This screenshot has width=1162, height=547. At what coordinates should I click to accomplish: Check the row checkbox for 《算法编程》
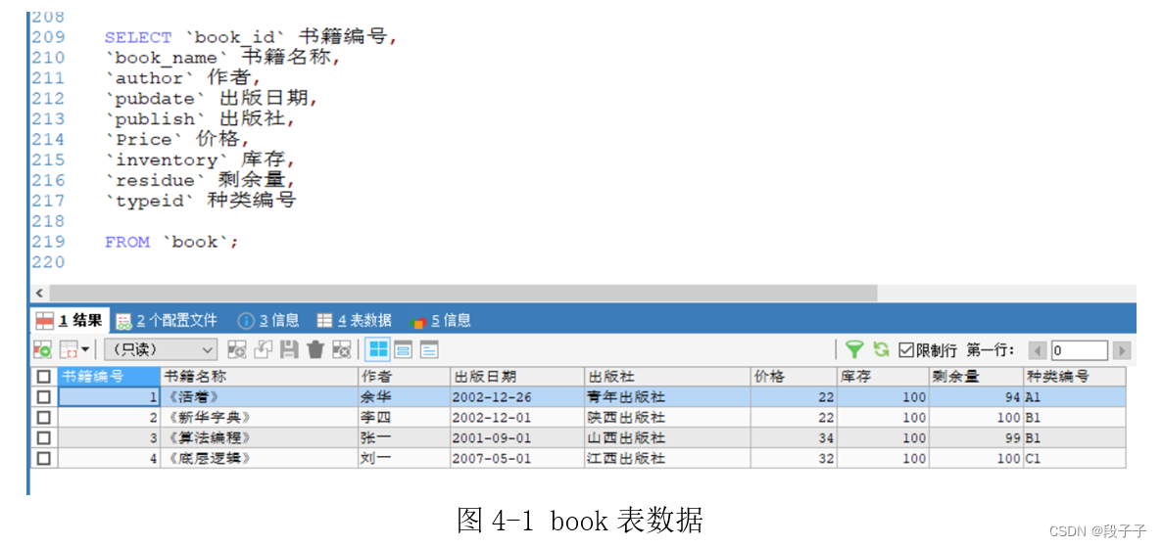tap(44, 437)
